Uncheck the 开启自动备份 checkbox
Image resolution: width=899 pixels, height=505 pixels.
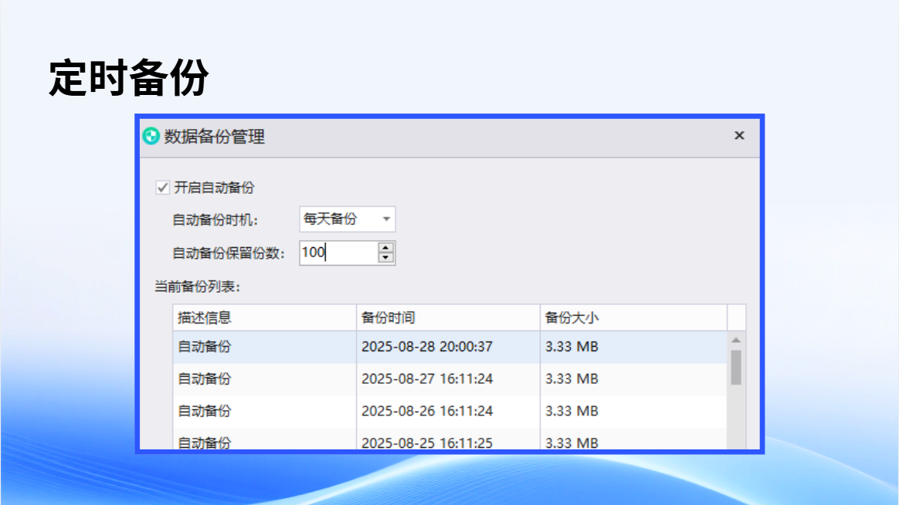click(x=162, y=188)
